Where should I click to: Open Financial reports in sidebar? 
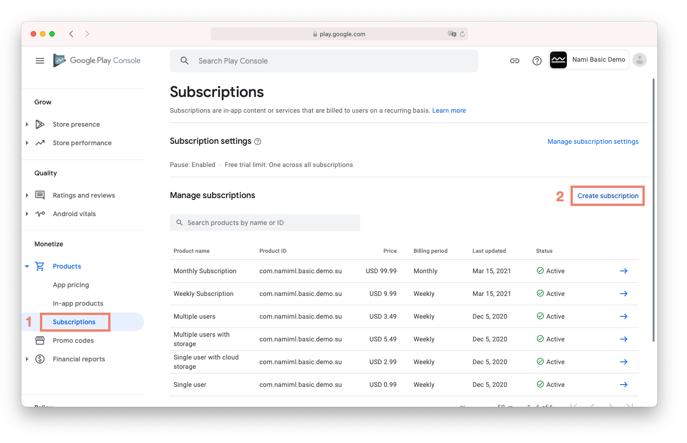click(79, 359)
